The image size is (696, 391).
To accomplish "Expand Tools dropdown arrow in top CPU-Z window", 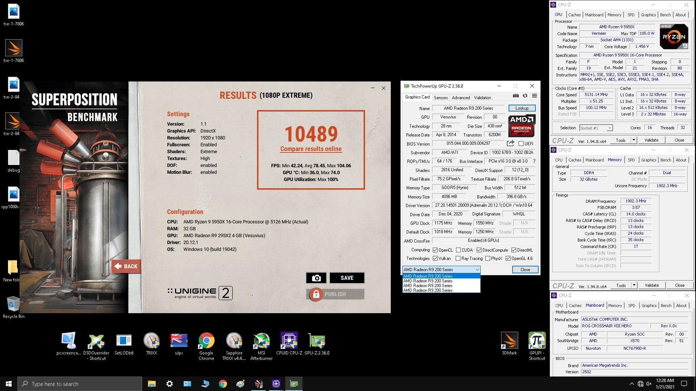I will (634, 140).
